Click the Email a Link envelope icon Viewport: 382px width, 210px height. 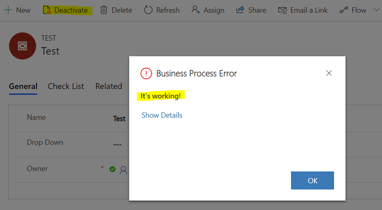point(282,10)
